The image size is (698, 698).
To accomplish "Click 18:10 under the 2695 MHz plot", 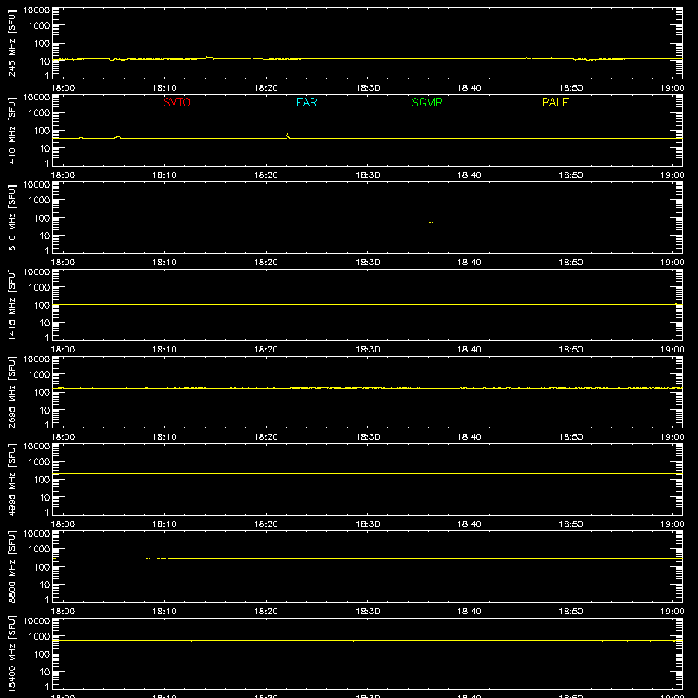I will (x=165, y=437).
